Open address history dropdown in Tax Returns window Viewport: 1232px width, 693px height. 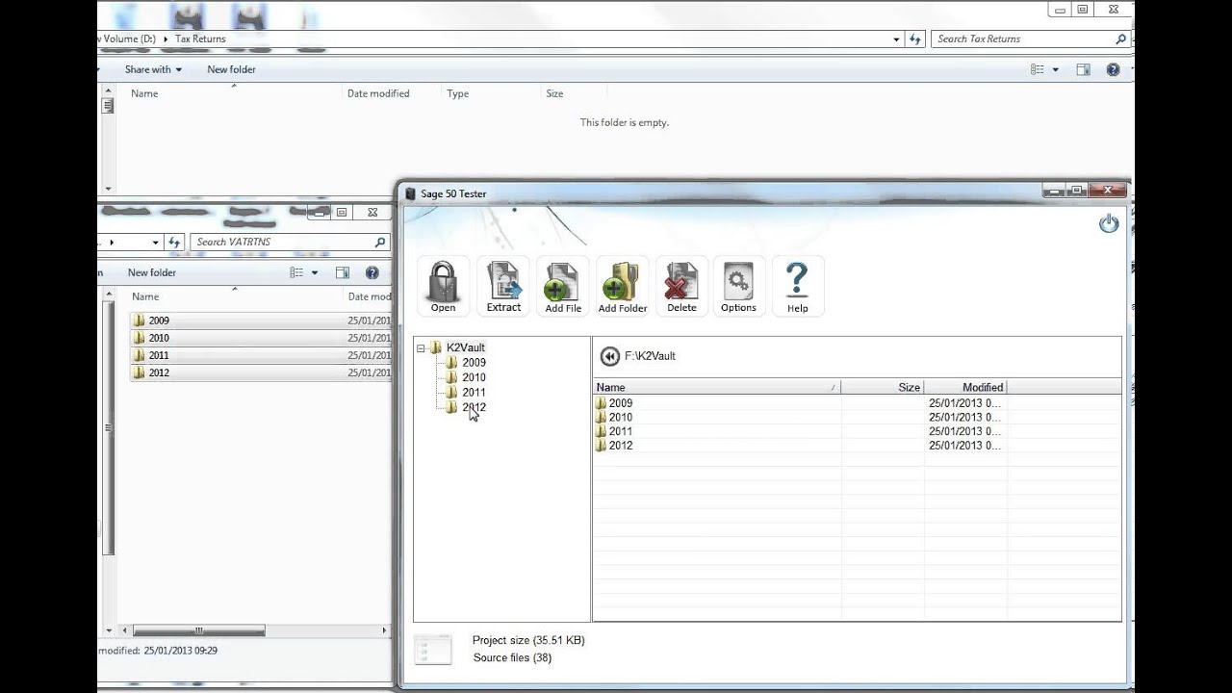tap(896, 38)
